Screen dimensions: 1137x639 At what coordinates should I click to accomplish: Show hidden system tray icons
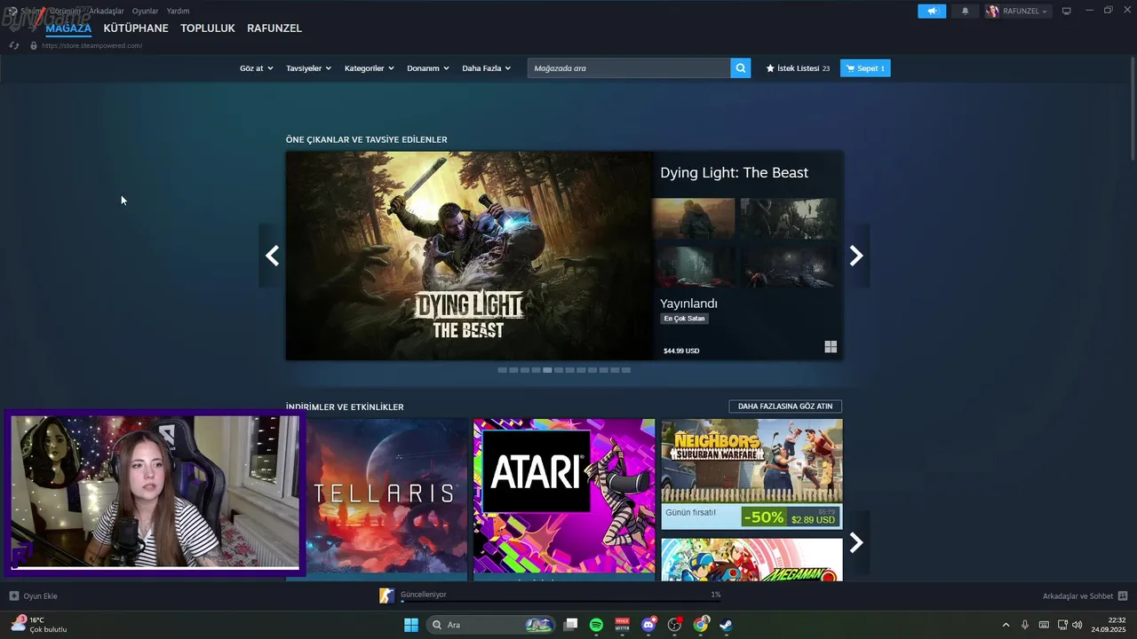click(1006, 625)
